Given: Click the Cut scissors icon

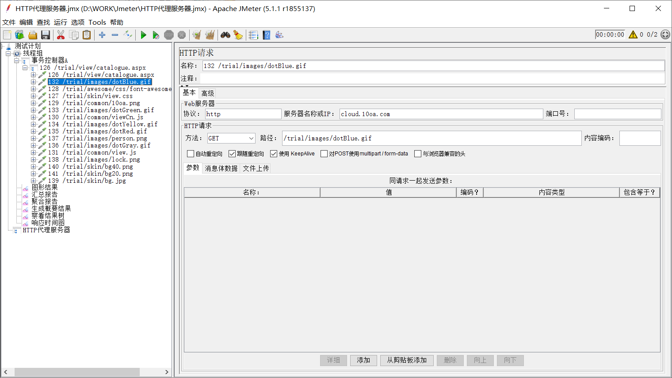Looking at the screenshot, I should (x=61, y=35).
